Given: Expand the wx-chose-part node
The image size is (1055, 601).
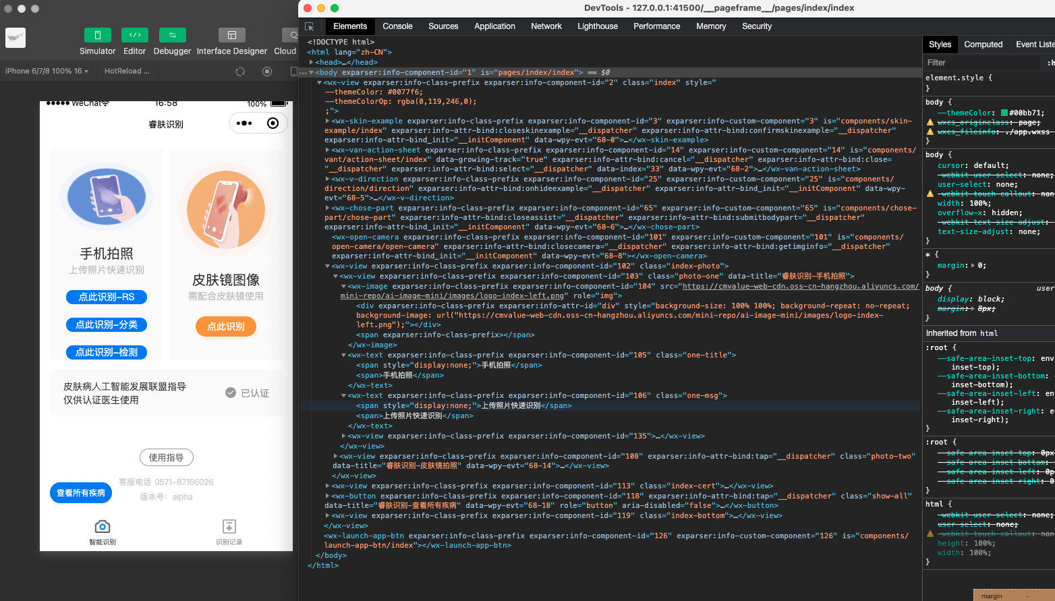Looking at the screenshot, I should (328, 208).
